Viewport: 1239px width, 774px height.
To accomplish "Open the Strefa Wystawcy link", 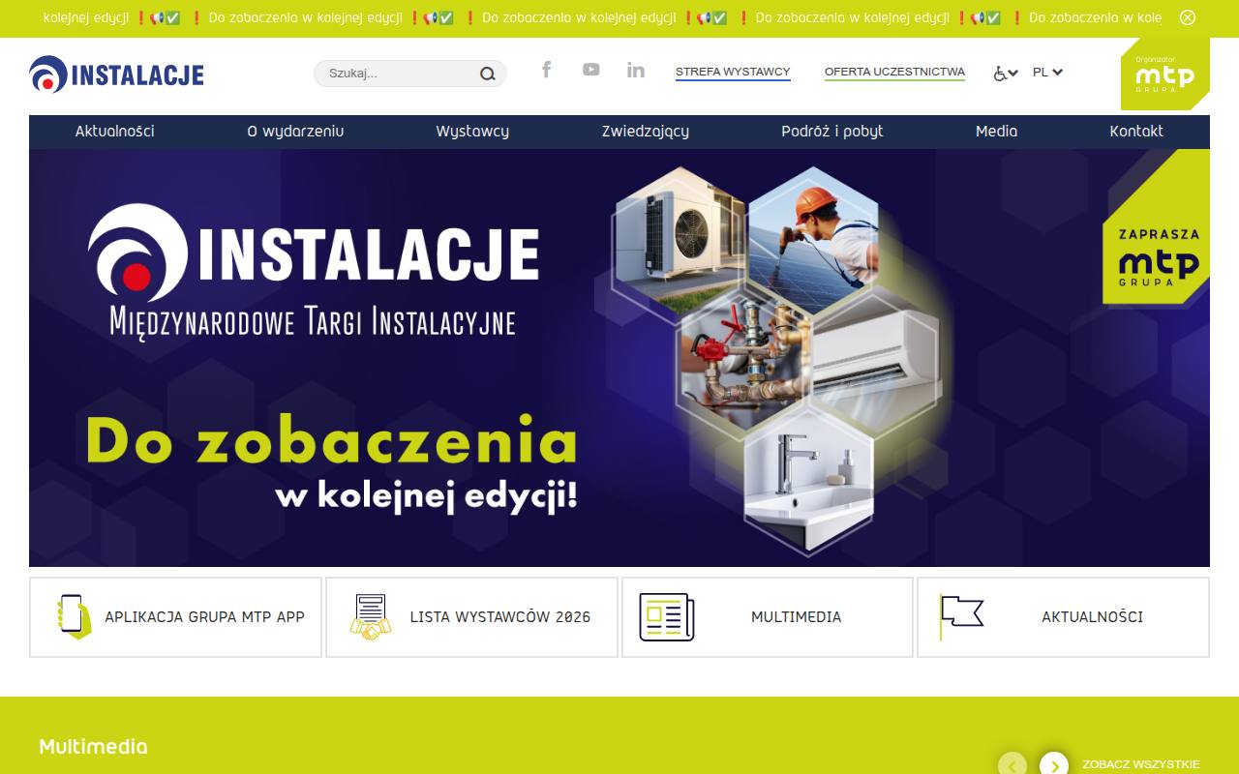I will point(733,73).
